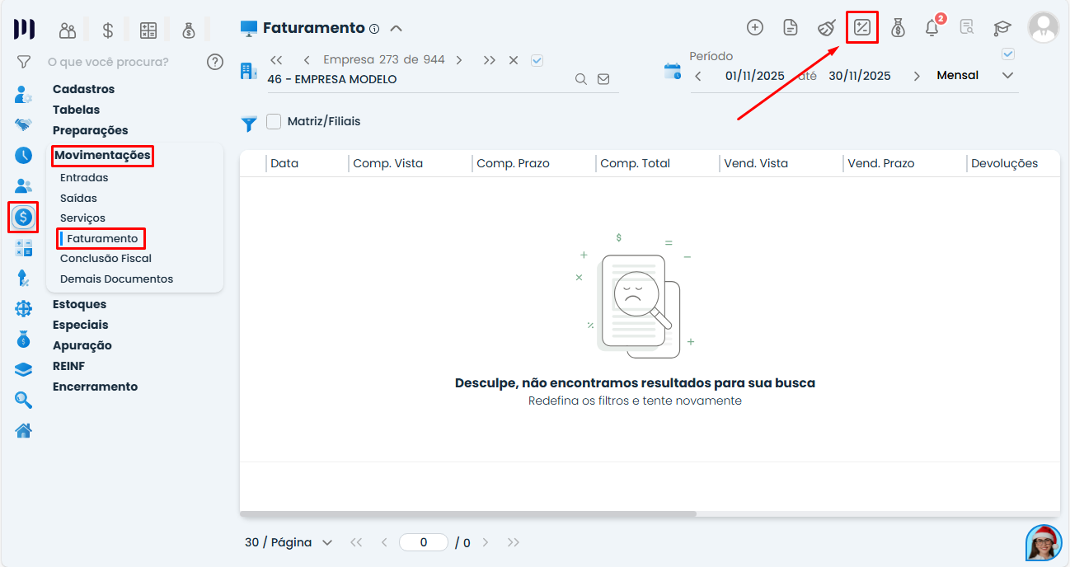Click the company search magnifier icon
Image resolution: width=1070 pixels, height=567 pixels.
(581, 79)
